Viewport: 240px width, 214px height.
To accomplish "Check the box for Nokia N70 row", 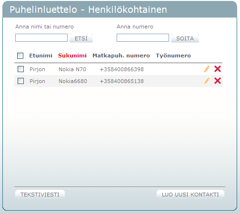I will [20, 69].
